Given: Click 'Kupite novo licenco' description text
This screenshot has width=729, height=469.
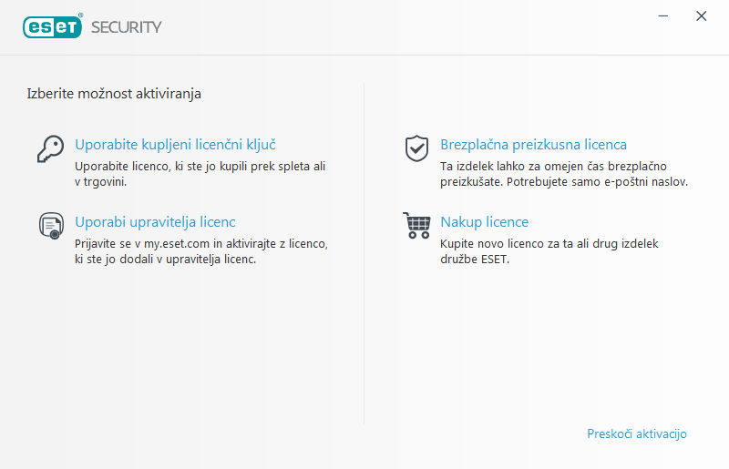Looking at the screenshot, I should [549, 245].
